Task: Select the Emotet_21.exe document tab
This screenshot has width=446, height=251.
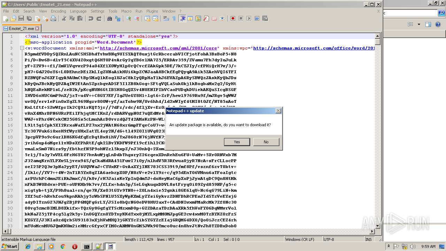Action: (21, 29)
